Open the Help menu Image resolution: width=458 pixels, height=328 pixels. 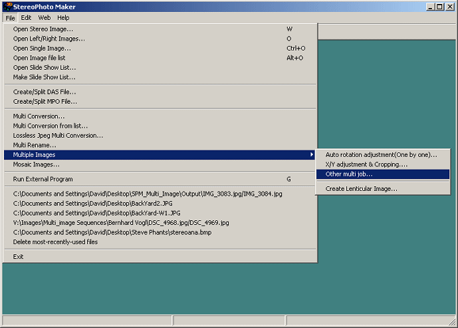[x=63, y=18]
